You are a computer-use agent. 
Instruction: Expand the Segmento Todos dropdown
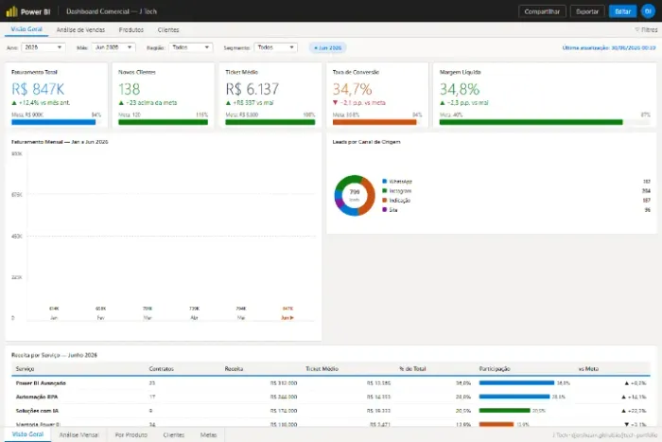click(x=276, y=47)
